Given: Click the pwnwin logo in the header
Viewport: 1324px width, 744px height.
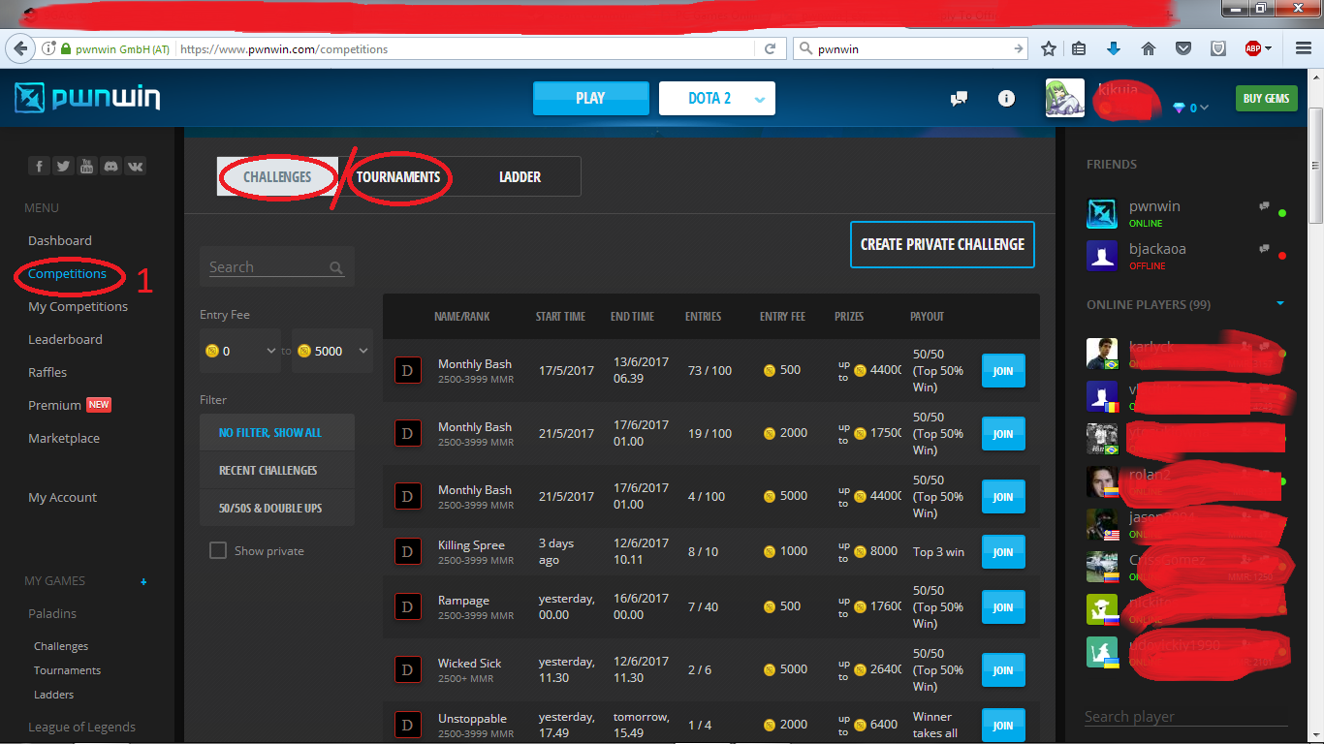Looking at the screenshot, I should (88, 98).
